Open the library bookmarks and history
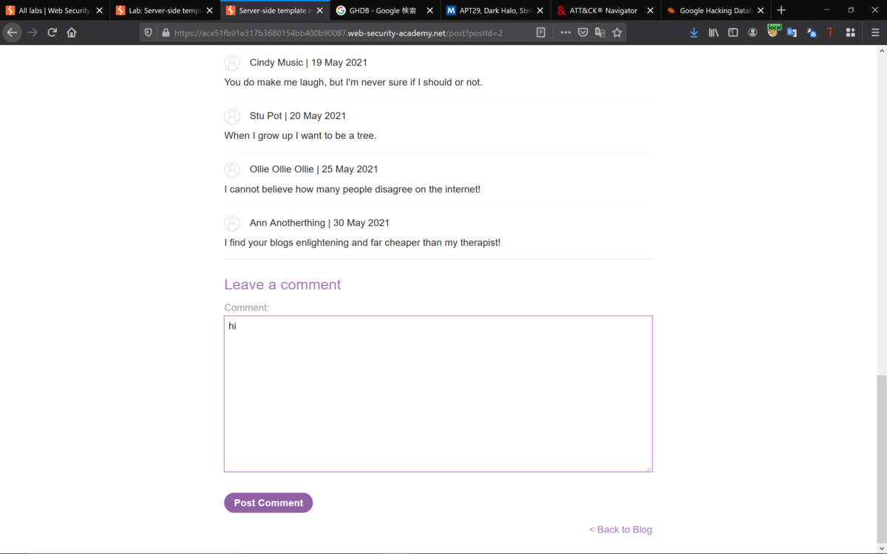 713,33
